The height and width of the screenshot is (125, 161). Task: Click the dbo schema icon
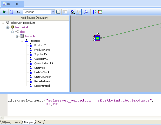(17, 31)
